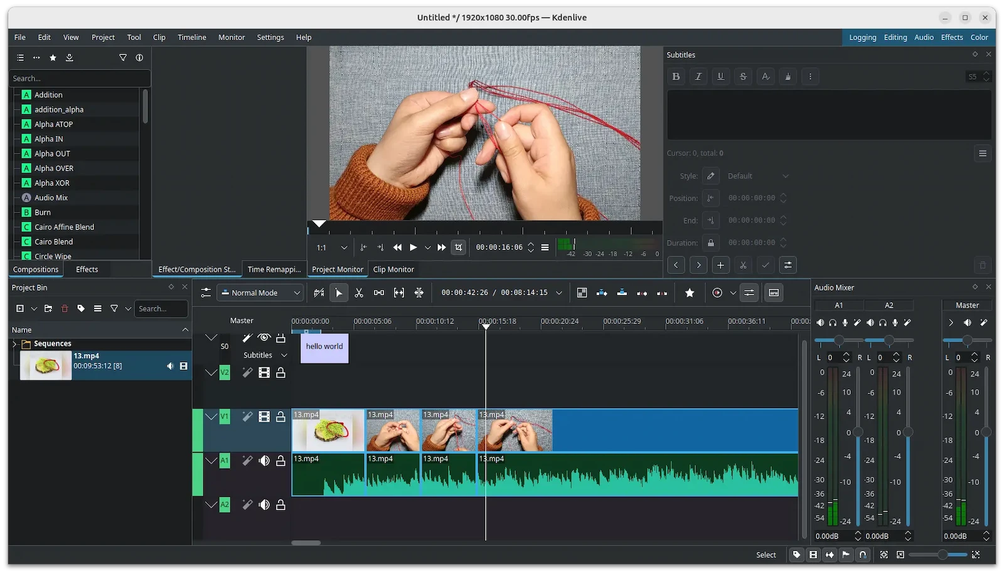This screenshot has width=1004, height=574.
Task: Click the Master button above timeline
Action: click(x=242, y=321)
